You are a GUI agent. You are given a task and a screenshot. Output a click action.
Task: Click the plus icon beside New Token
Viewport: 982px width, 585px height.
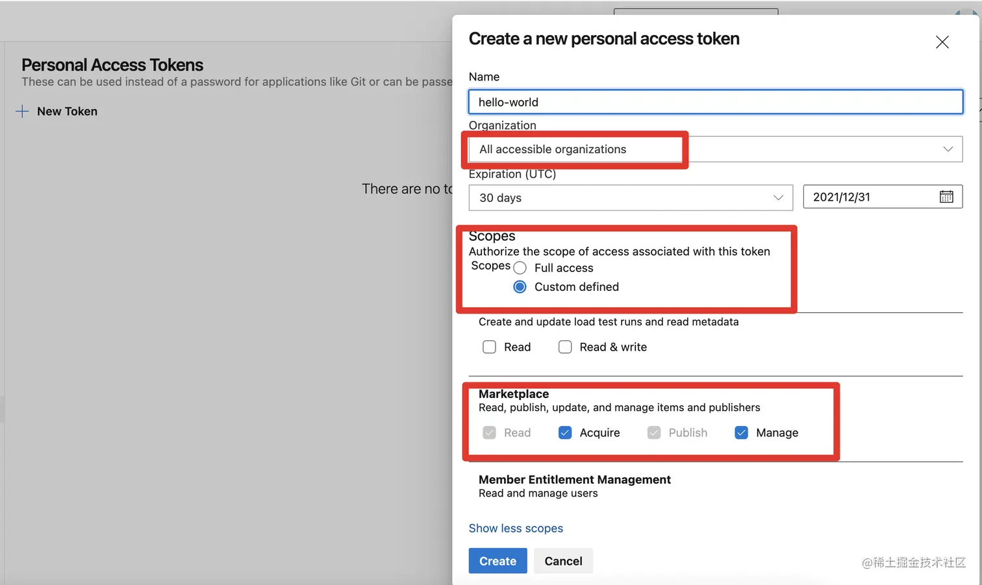[22, 112]
